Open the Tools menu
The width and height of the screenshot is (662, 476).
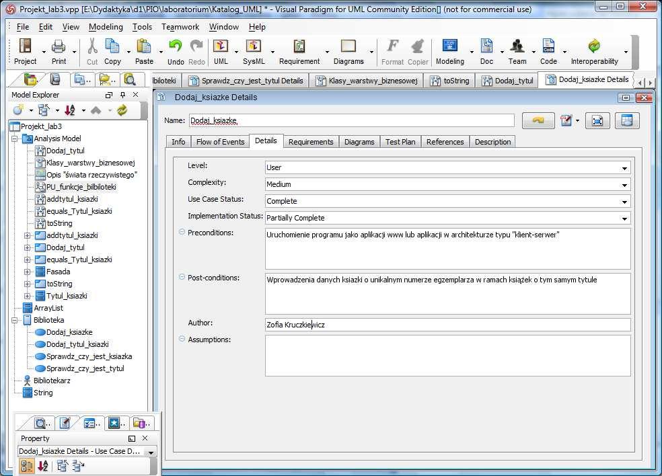click(x=142, y=27)
